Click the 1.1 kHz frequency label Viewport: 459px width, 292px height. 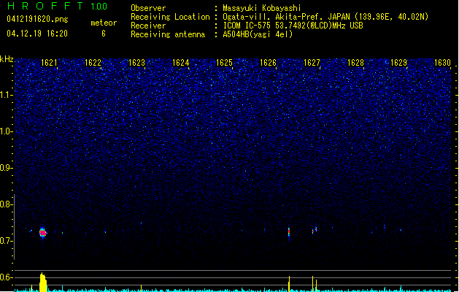pyautogui.click(x=6, y=95)
